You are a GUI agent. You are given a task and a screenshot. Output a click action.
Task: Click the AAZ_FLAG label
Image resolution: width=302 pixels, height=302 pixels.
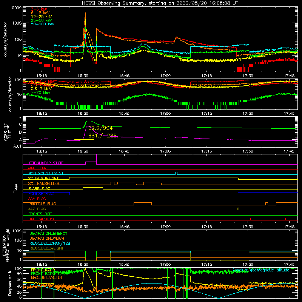tap(37, 209)
